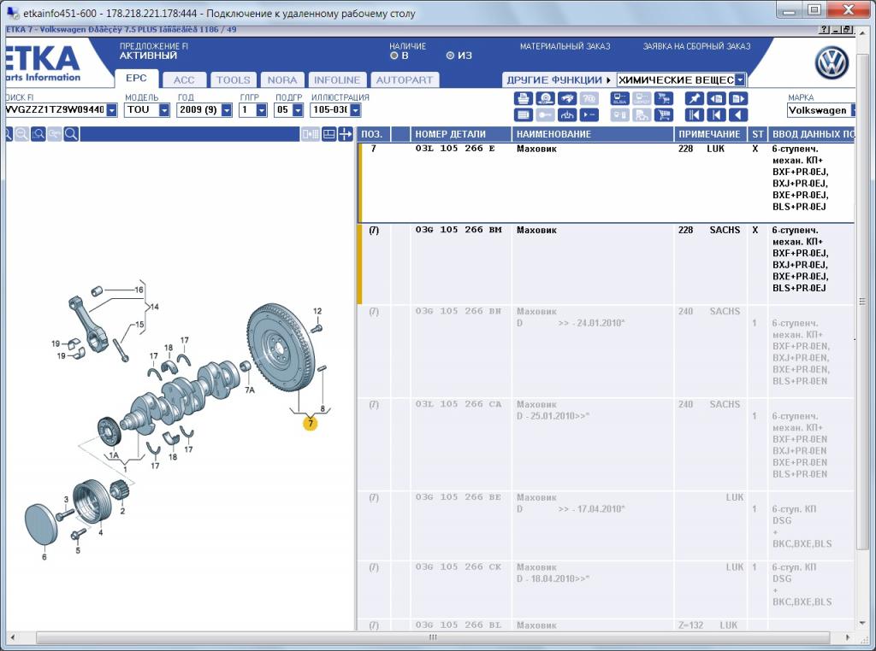
Task: Toggle the split panel layout icon
Action: (329, 134)
